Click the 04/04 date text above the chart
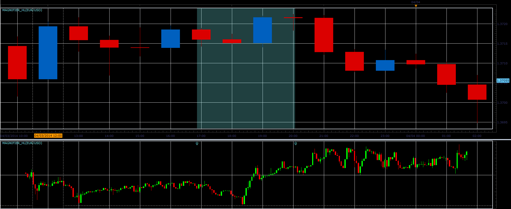511x209 pixels. (x=416, y=2)
